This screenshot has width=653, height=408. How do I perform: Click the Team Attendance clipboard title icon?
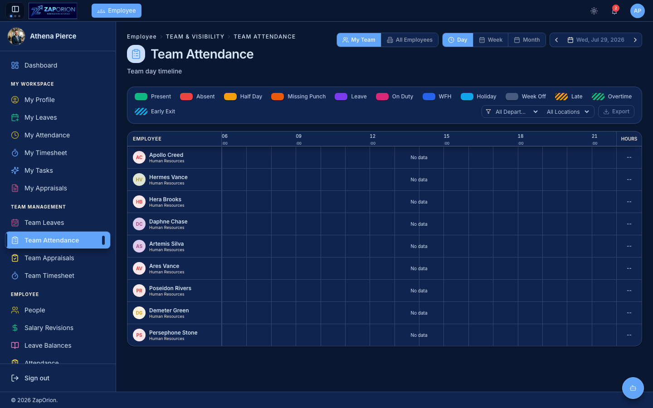(136, 54)
